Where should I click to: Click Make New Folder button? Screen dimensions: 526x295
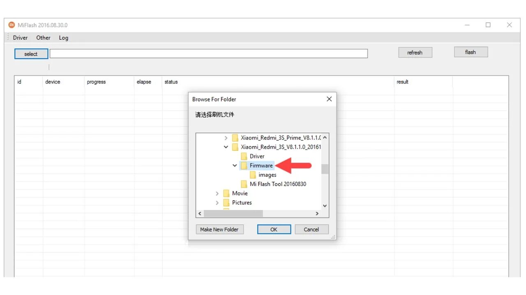tap(219, 229)
